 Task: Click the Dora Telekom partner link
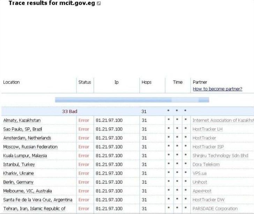tap(206, 164)
